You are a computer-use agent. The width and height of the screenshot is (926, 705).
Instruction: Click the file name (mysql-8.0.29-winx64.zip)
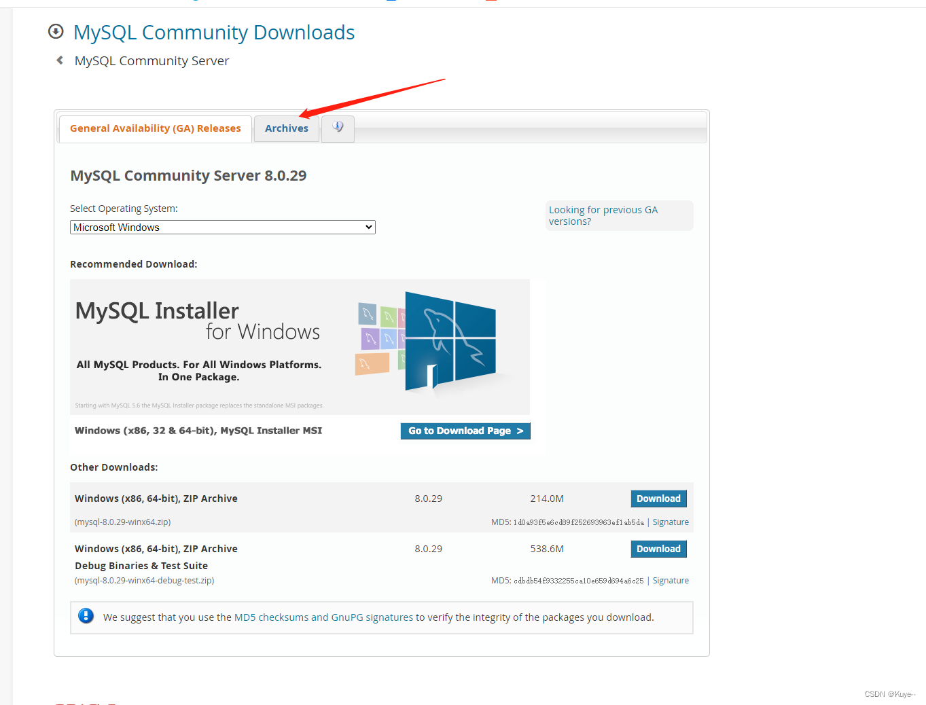point(123,522)
